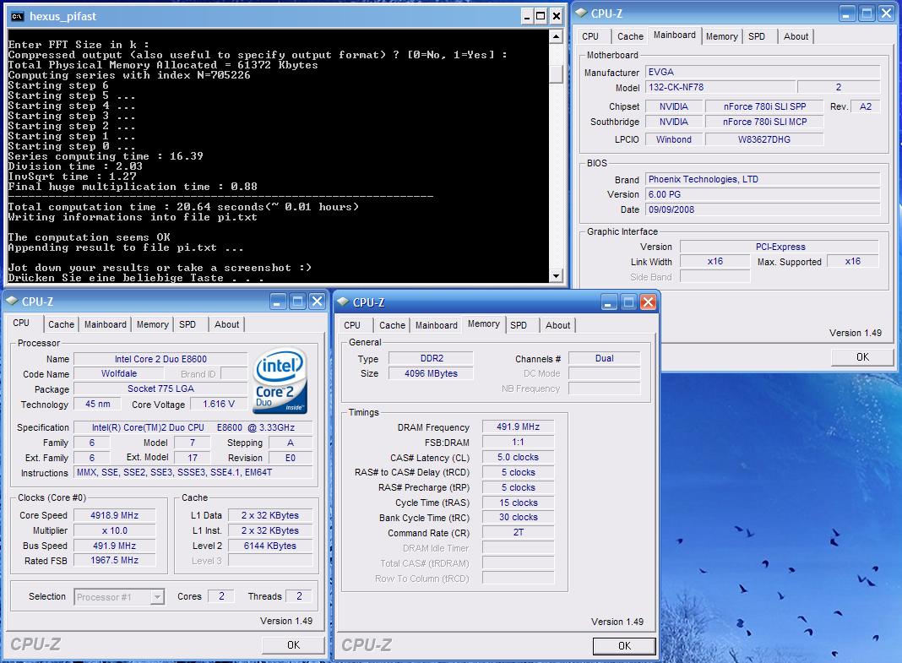Click the CPU-Z Memory window title icon
The image size is (902, 663).
click(x=344, y=302)
